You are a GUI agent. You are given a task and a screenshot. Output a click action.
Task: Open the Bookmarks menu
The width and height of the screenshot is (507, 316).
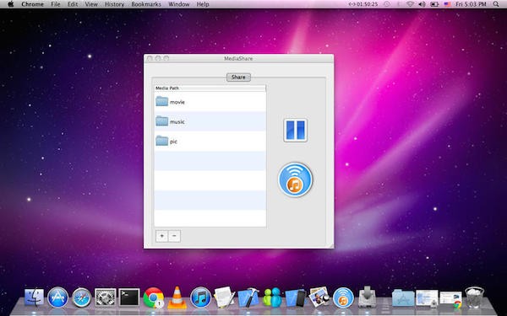146,4
